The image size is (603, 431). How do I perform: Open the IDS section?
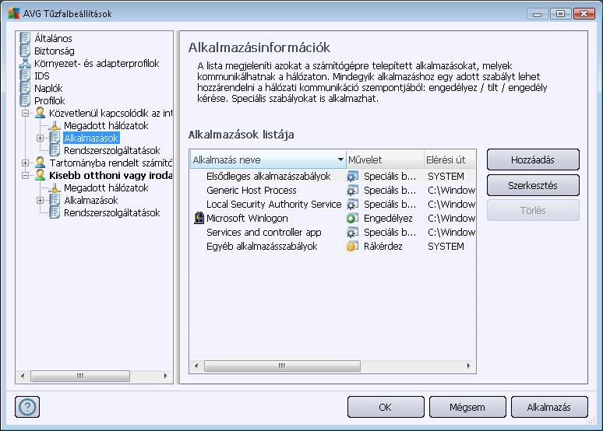(x=41, y=75)
